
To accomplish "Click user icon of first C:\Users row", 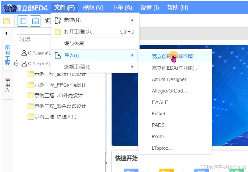I will click(x=24, y=53).
